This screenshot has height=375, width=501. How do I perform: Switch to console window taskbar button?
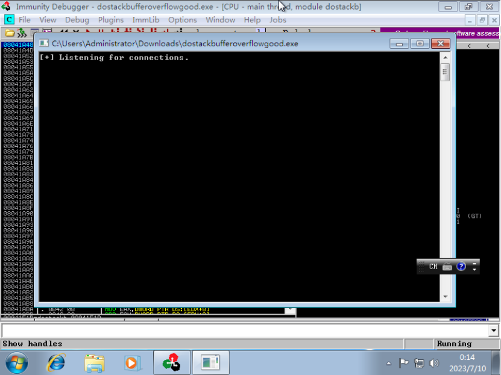click(x=210, y=363)
